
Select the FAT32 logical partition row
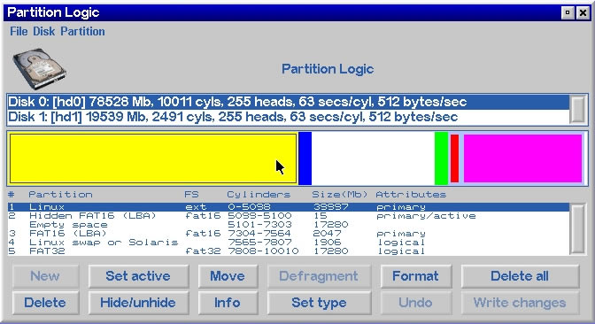point(289,251)
